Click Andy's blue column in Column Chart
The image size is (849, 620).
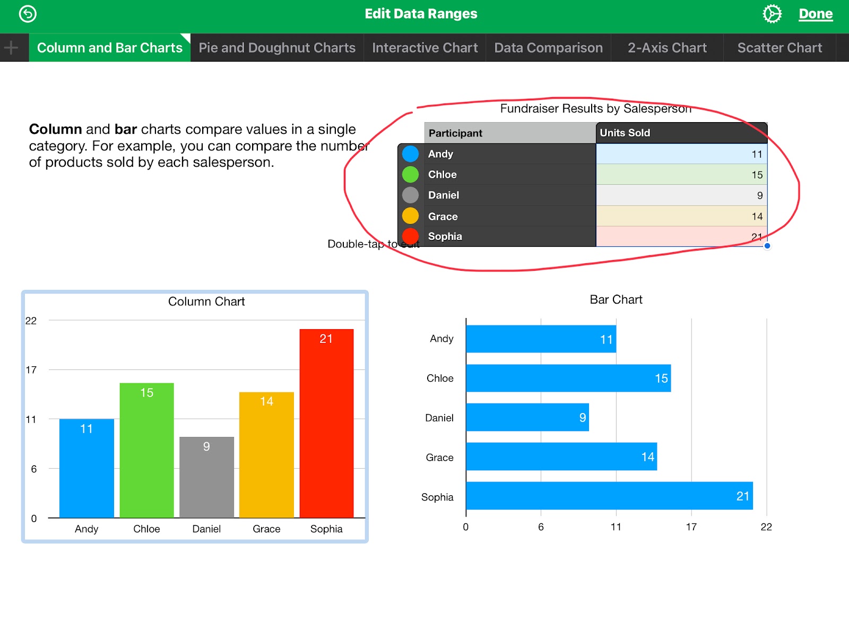(x=86, y=468)
